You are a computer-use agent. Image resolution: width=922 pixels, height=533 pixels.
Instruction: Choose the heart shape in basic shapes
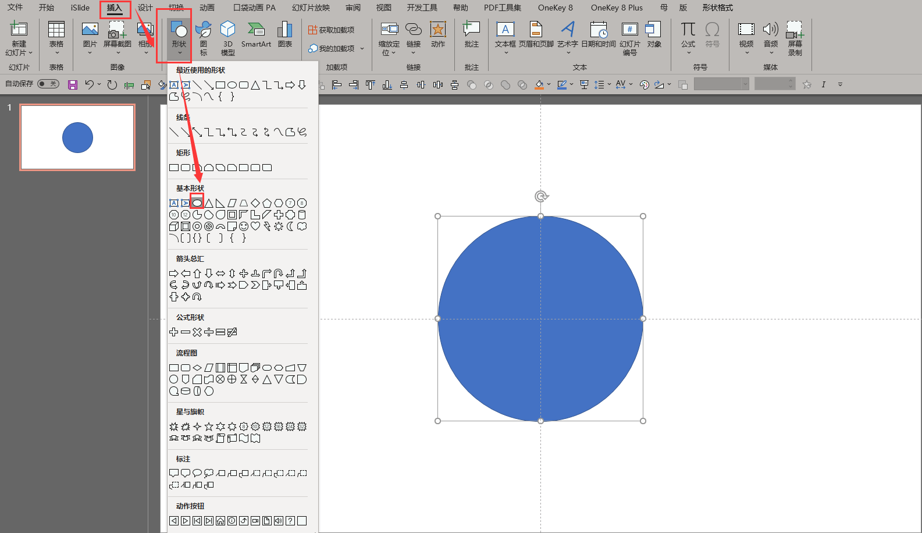(255, 226)
